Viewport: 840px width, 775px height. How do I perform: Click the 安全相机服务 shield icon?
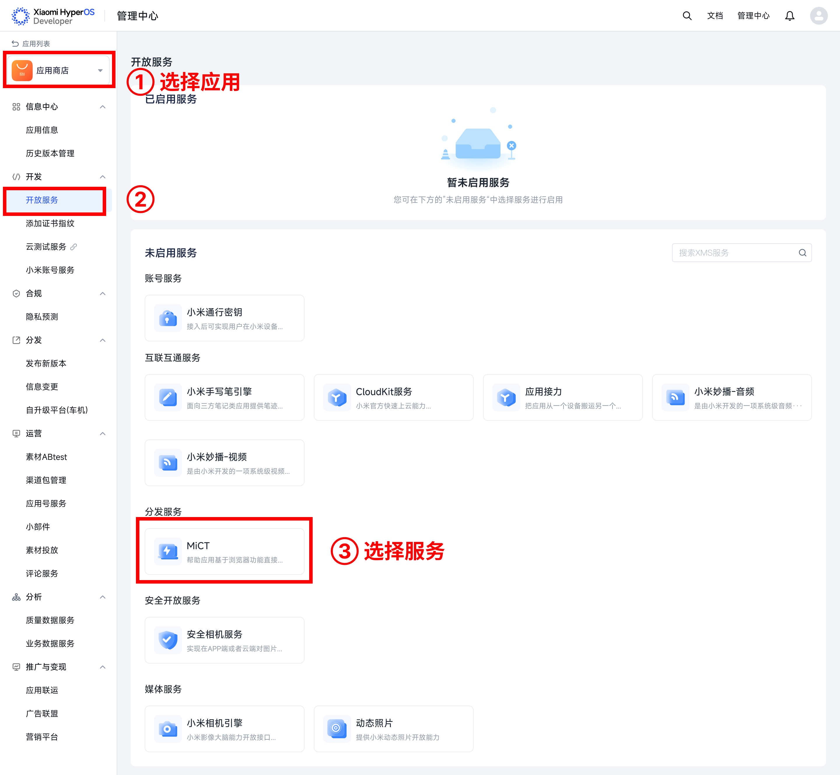pos(168,640)
